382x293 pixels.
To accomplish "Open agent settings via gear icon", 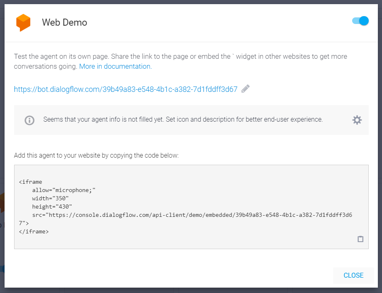I will pos(357,120).
